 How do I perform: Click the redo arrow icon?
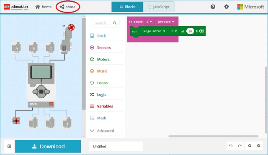point(240,146)
